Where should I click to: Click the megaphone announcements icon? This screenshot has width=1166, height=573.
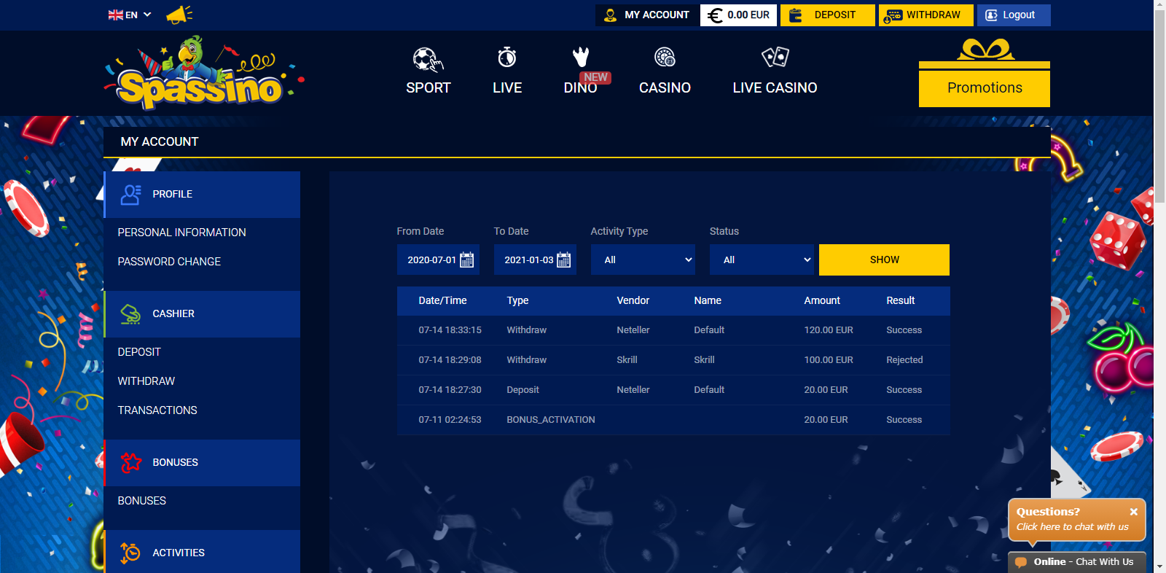tap(179, 15)
